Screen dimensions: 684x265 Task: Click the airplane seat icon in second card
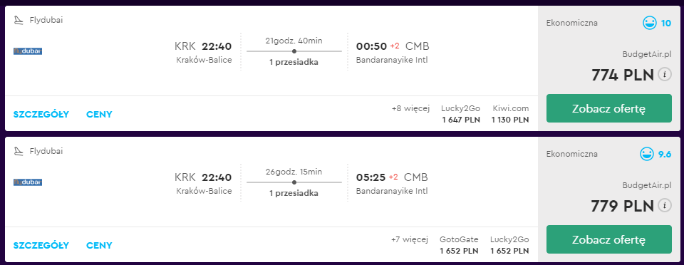(x=19, y=151)
